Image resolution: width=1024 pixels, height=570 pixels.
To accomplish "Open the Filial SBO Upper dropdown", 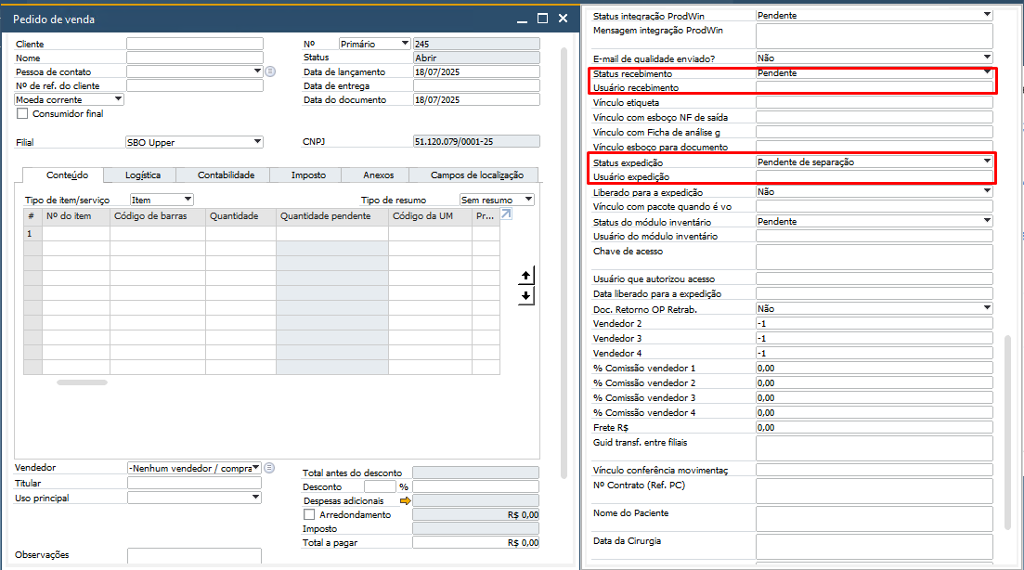I will (257, 142).
